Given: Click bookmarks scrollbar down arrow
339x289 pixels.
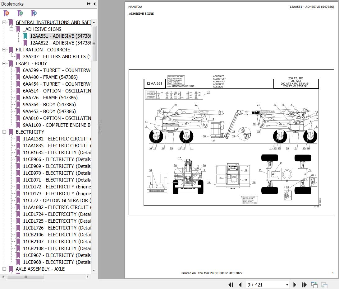Looking at the screenshot, I should coord(94,270).
